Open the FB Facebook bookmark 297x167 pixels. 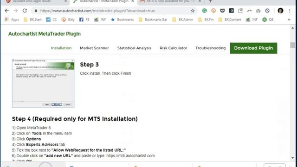point(84,19)
